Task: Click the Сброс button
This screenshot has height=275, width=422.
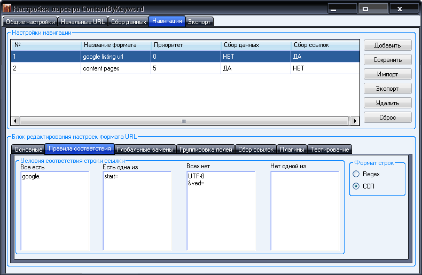Action: pyautogui.click(x=388, y=117)
